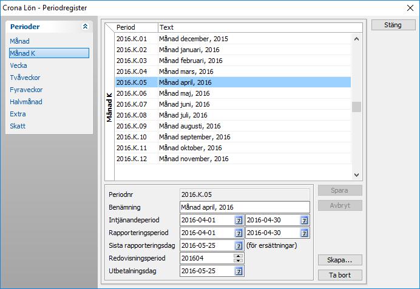This screenshot has width=420, height=289.
Task: Select row 2016.K.08 Månad juli, 2016
Action: tap(233, 115)
